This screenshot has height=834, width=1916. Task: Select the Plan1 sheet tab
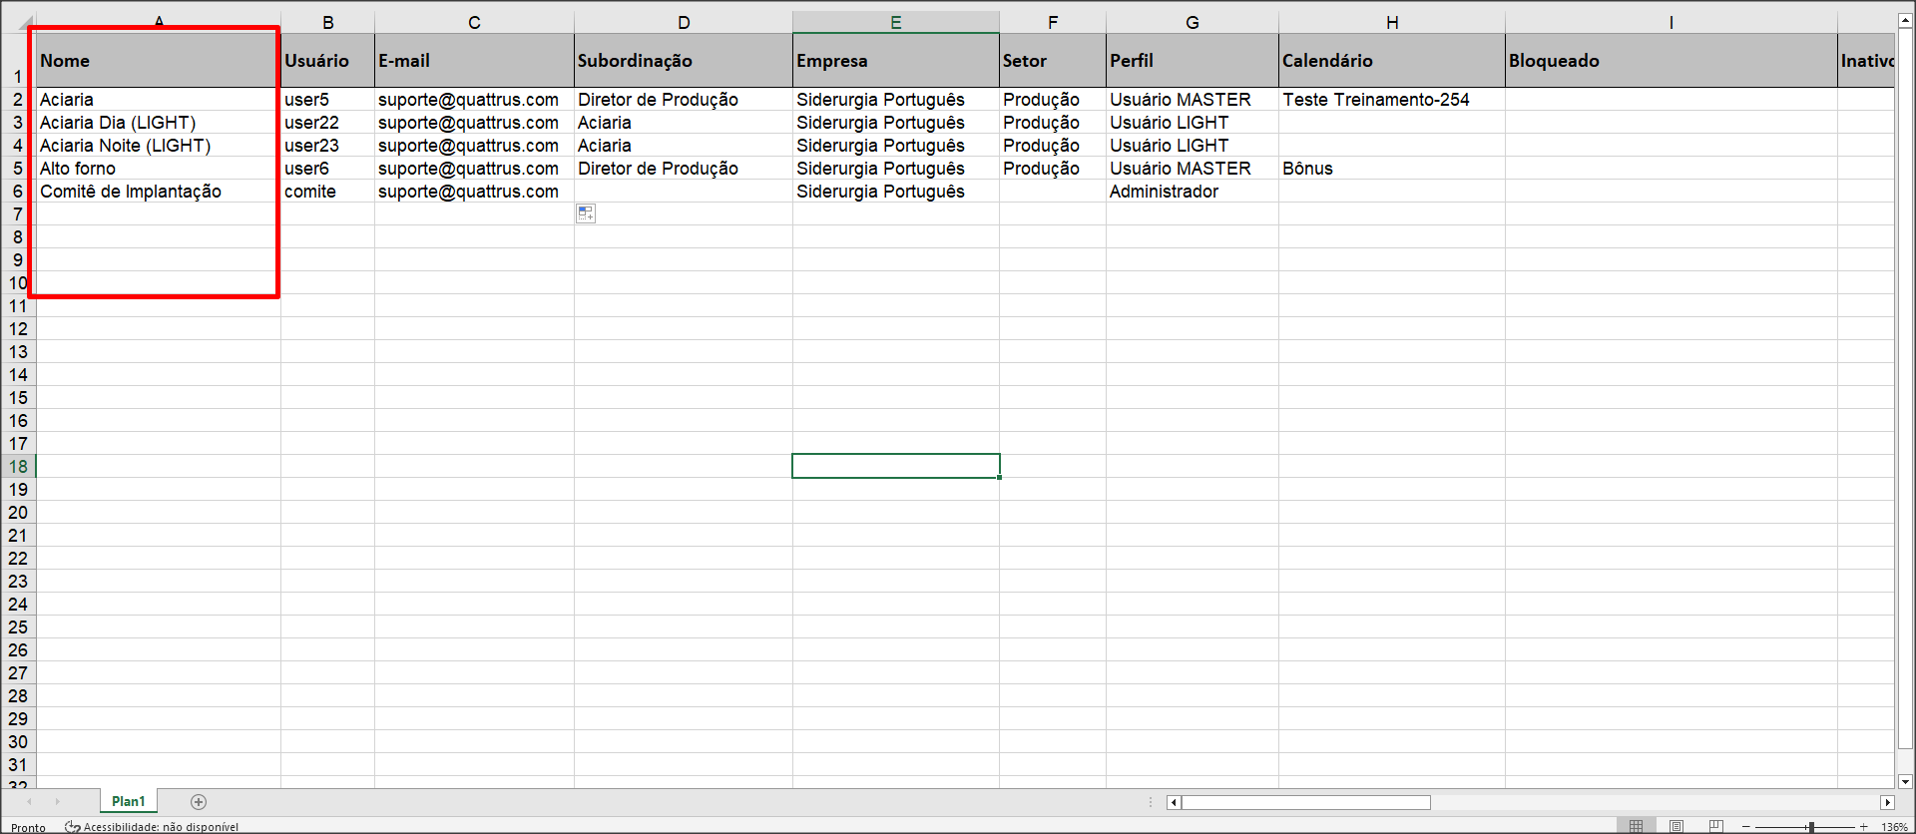click(x=128, y=802)
